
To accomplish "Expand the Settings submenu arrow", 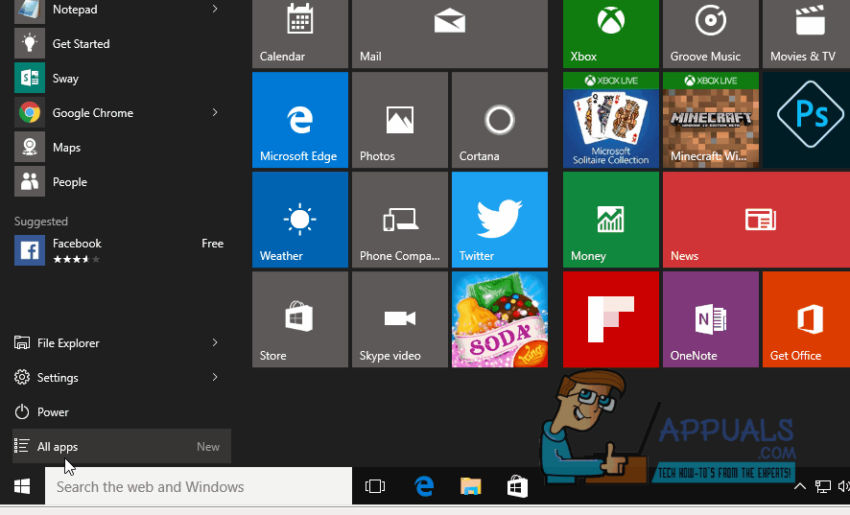I will pyautogui.click(x=215, y=378).
